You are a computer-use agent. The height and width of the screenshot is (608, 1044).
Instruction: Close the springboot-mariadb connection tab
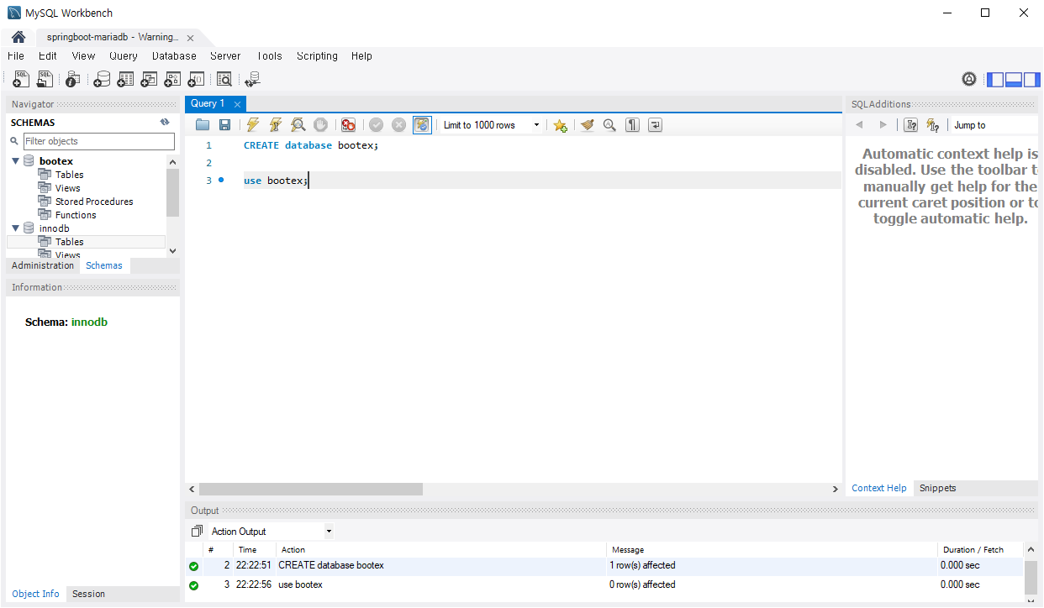[191, 38]
